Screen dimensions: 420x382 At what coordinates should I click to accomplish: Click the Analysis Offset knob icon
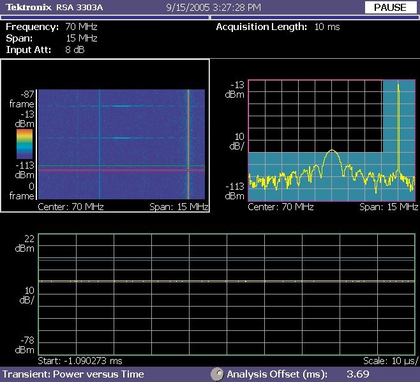click(x=217, y=374)
